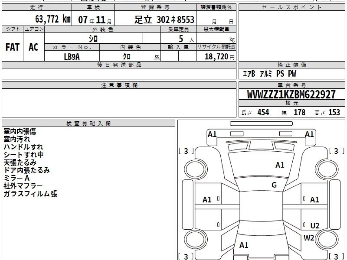Select inspector note 天張たるみ
Image resolution: width=347 pixels, height=260 pixels.
tap(20, 163)
